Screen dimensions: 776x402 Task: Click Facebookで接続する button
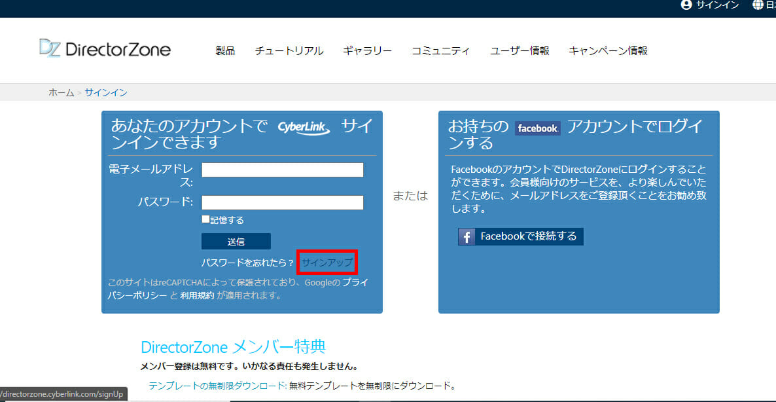pos(521,236)
